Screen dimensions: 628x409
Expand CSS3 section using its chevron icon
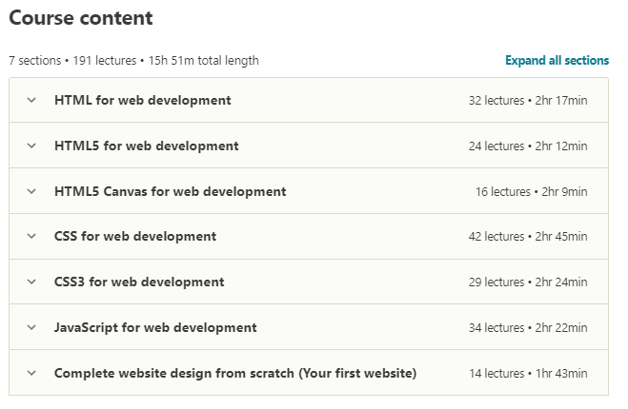(x=31, y=282)
